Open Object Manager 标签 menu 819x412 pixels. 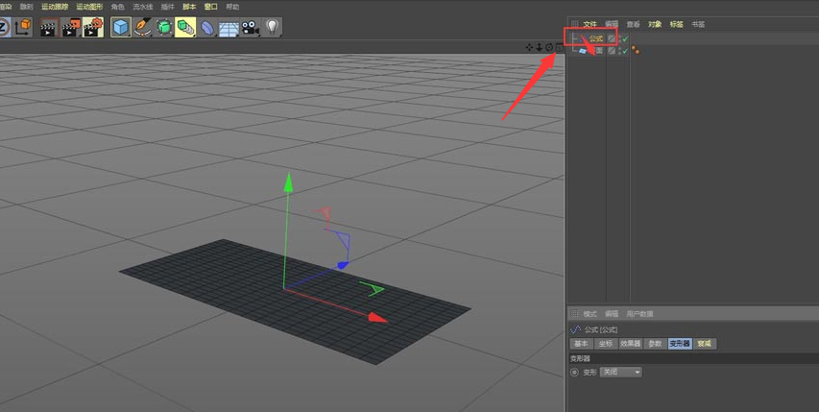pos(676,24)
